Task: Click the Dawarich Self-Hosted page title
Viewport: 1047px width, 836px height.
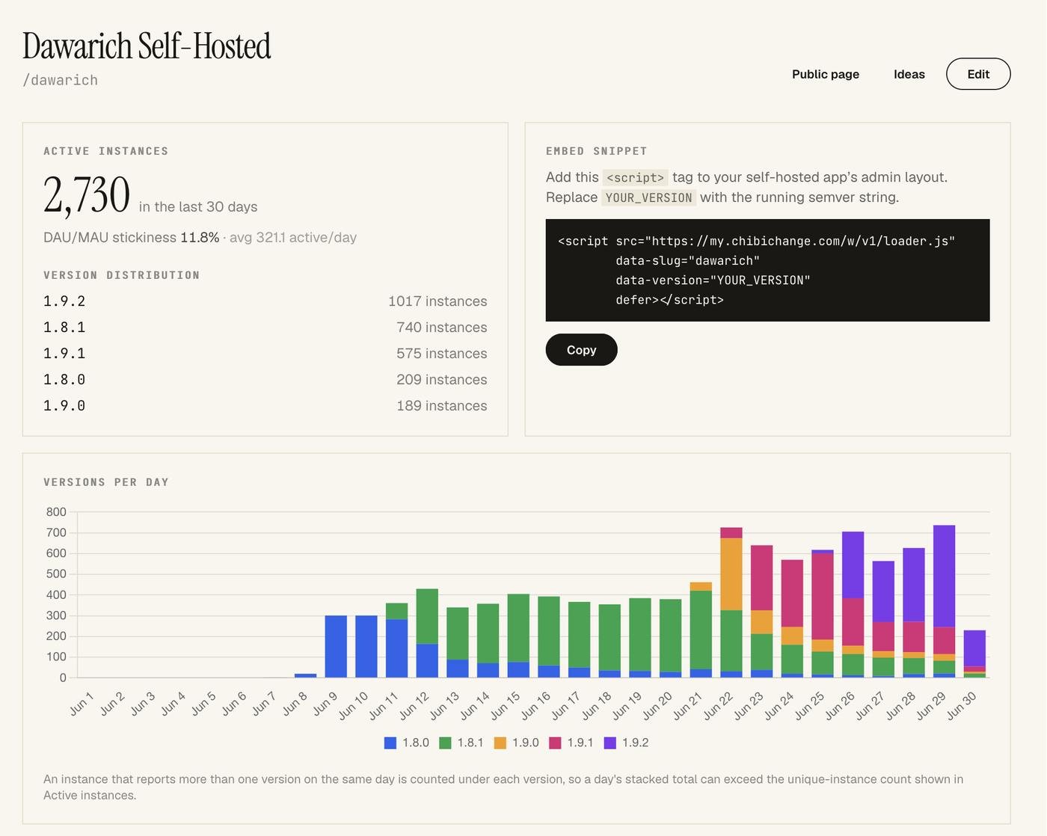Action: coord(147,46)
